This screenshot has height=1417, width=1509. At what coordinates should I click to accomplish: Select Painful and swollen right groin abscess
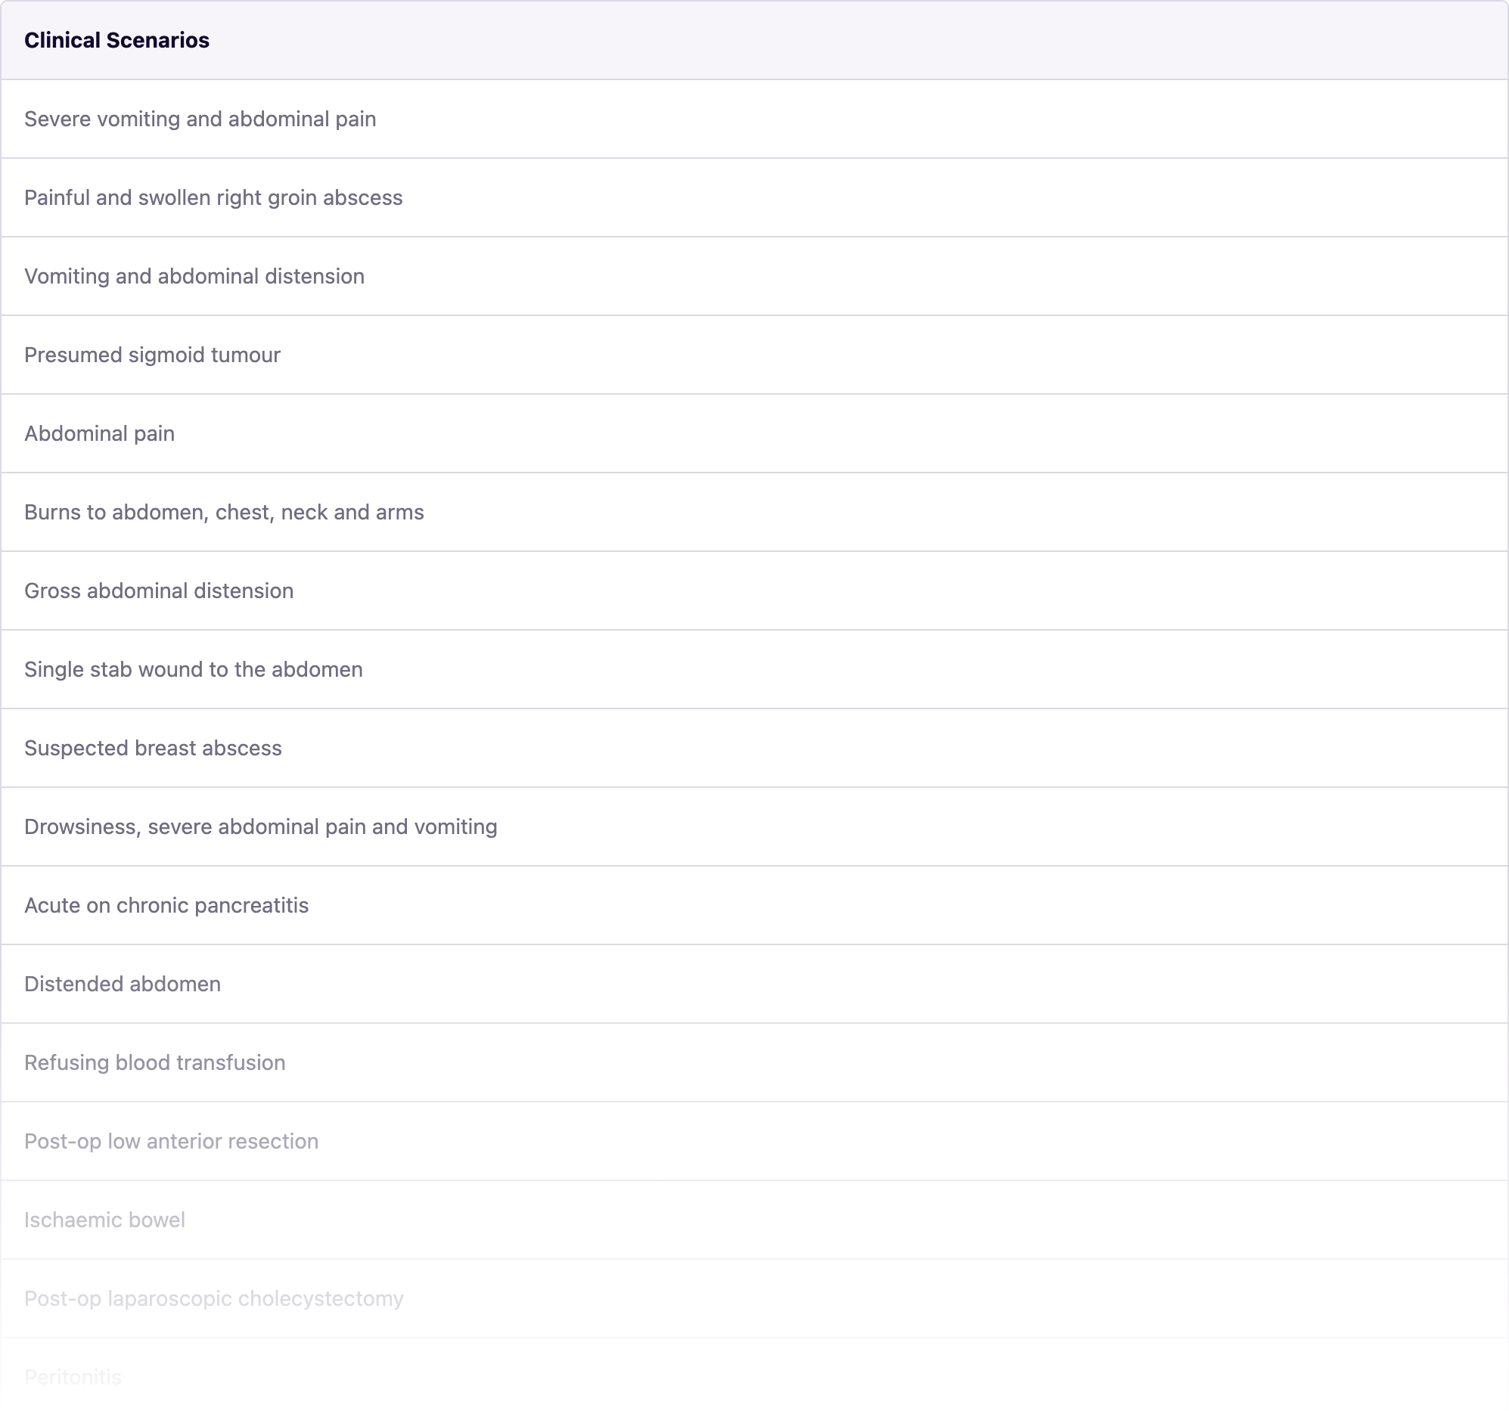(213, 198)
